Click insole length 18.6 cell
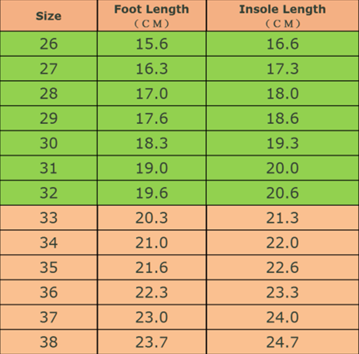 tap(282, 118)
